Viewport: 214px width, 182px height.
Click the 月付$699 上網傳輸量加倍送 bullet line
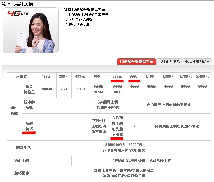point(86,15)
